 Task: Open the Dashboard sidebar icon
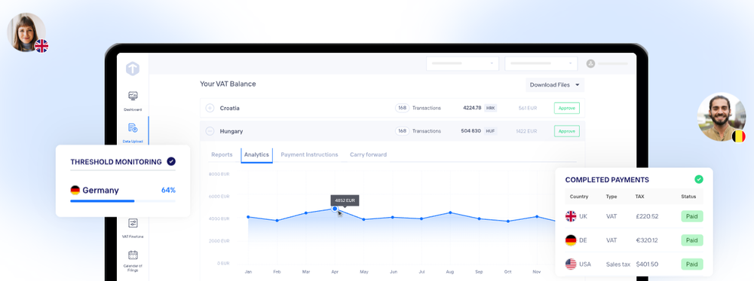(x=133, y=96)
